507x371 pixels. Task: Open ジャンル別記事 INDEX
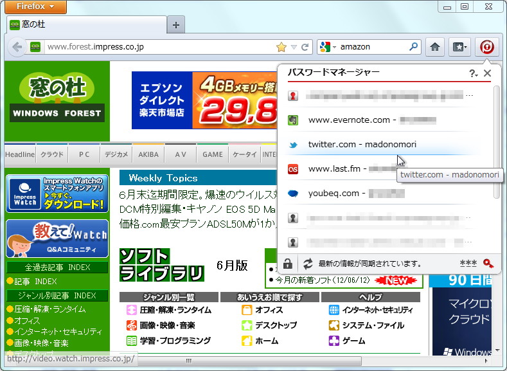point(57,296)
